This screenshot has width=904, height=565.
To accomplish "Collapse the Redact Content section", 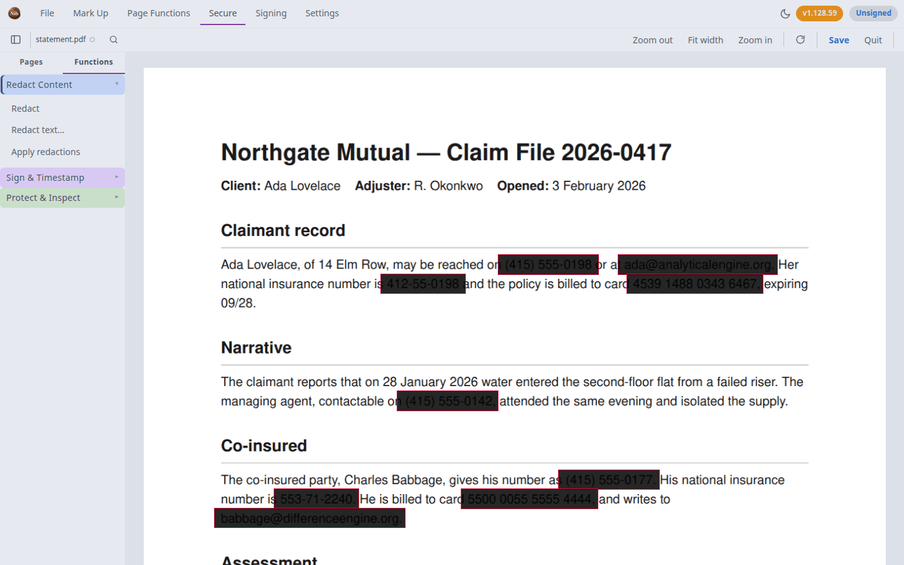I will (63, 85).
